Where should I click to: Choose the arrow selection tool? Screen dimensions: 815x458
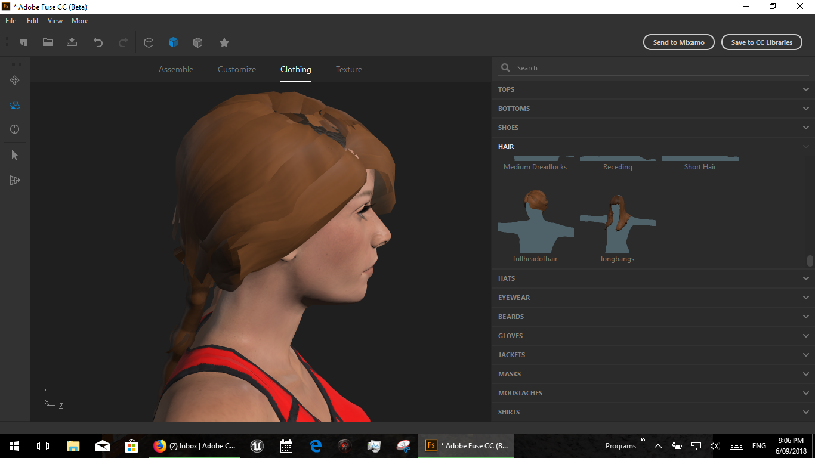pos(15,156)
